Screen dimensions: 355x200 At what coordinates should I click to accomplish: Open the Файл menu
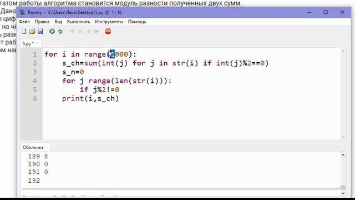[24, 22]
